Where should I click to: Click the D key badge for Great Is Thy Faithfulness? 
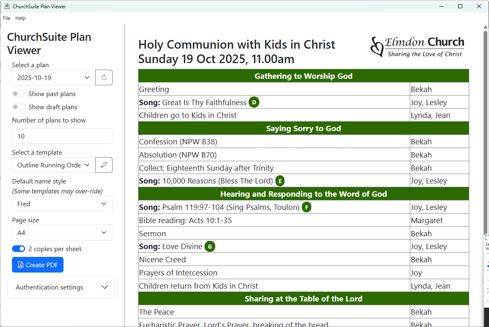coord(254,103)
